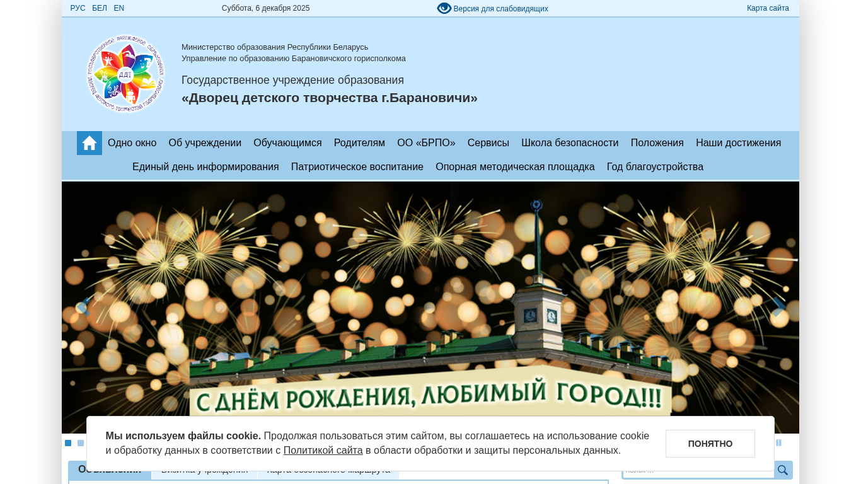Image resolution: width=861 pixels, height=484 pixels.
Task: Click the date Суббота, 6 декабря 2025
Action: [x=266, y=8]
